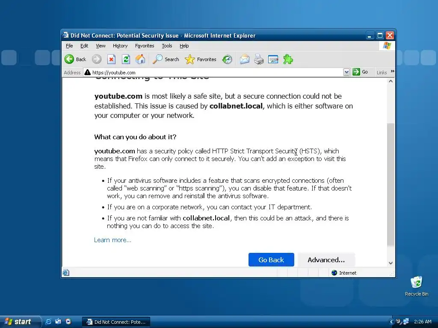Go to the Home page icon

tap(140, 59)
